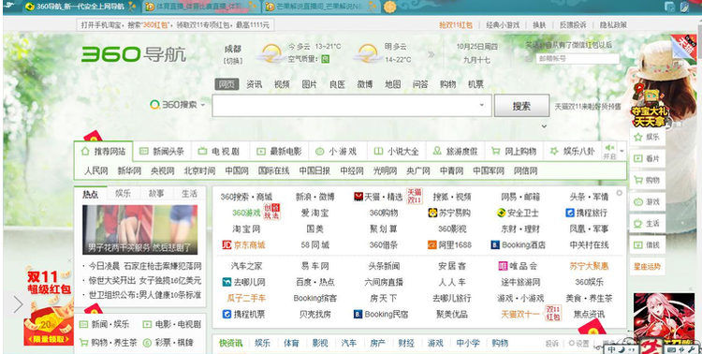Click the 邮箱帐号 input field

click(578, 59)
